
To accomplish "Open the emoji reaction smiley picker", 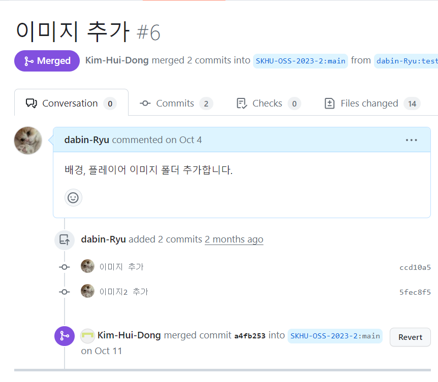I will pyautogui.click(x=73, y=198).
